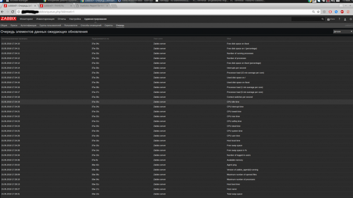The width and height of the screenshot is (353, 198).
Task: Click the grey round extension icon
Action: (x=324, y=12)
